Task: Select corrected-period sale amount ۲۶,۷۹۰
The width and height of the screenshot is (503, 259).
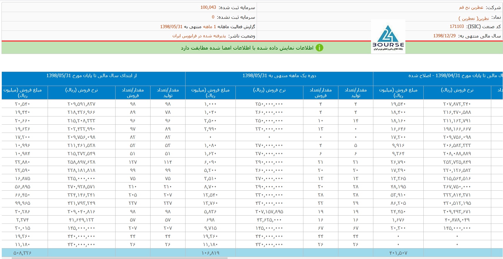Action: tap(398, 162)
